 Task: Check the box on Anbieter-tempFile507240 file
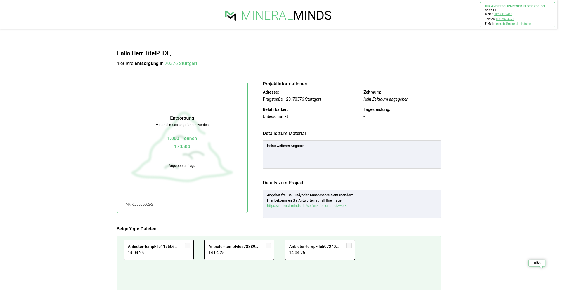(x=349, y=246)
